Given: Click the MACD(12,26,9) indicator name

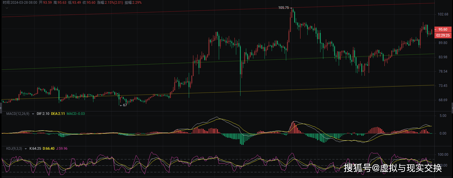Looking at the screenshot, I should click(18, 114).
